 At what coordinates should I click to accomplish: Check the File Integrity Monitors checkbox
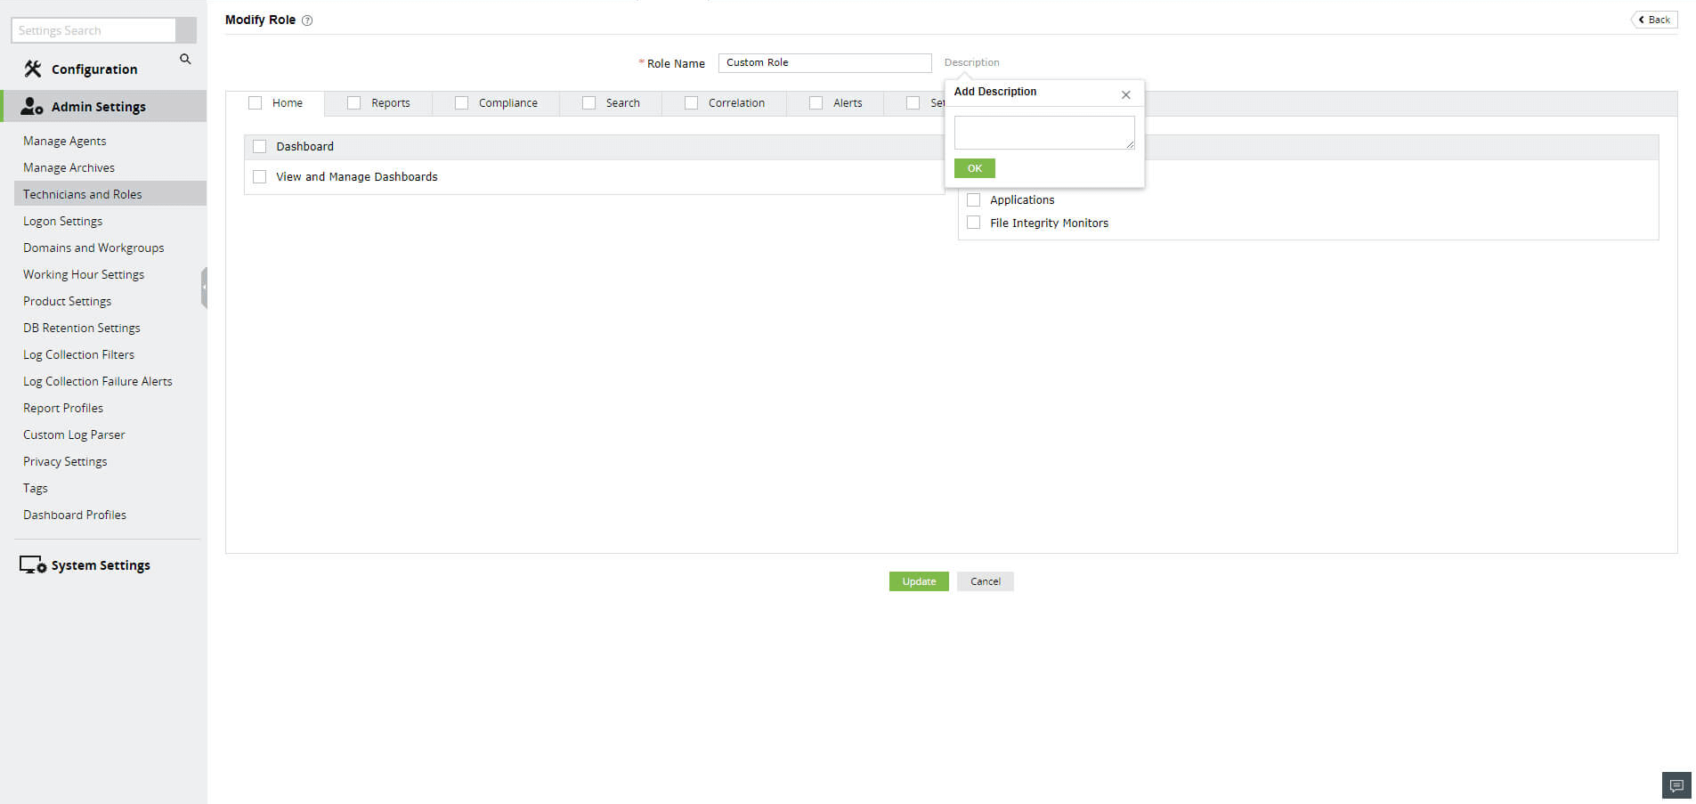(x=974, y=223)
